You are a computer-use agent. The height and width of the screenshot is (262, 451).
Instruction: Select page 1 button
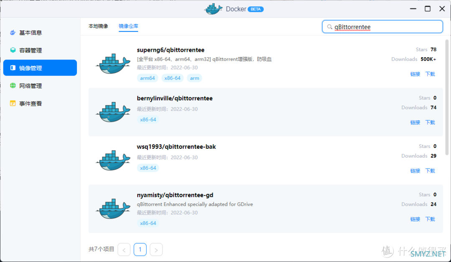pyautogui.click(x=140, y=249)
